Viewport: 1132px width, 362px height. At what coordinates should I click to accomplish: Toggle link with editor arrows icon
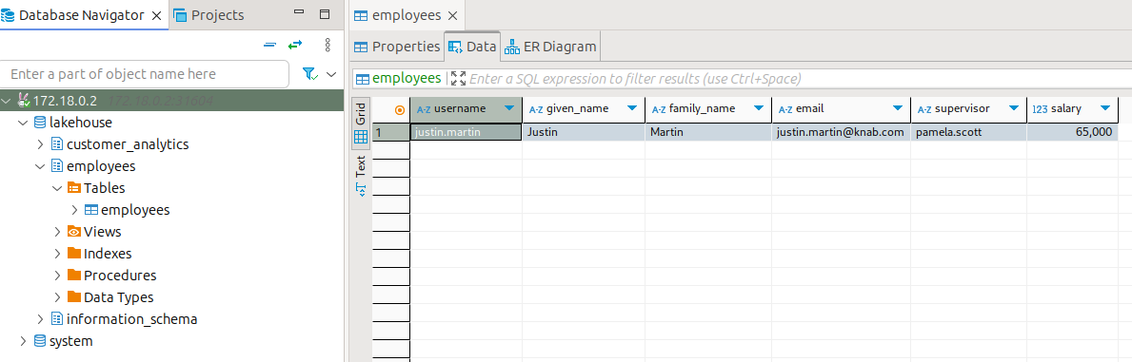(x=295, y=45)
